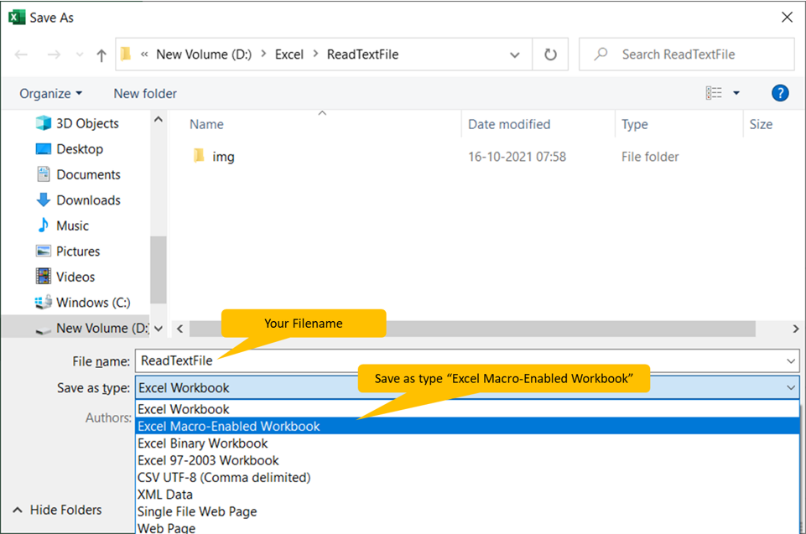Image resolution: width=806 pixels, height=534 pixels.
Task: Change the view layout icon
Action: click(714, 93)
